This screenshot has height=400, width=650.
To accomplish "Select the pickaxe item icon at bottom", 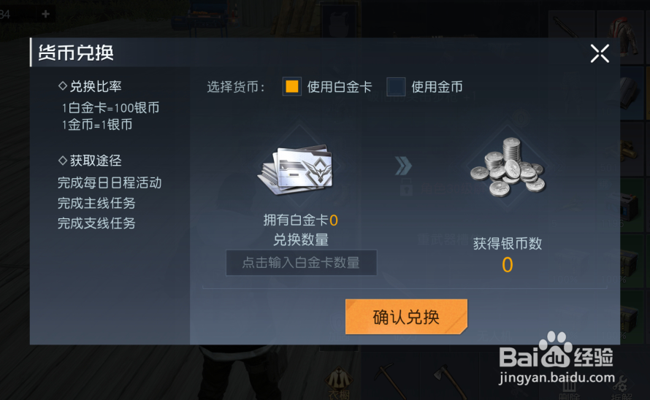I will coord(389,380).
